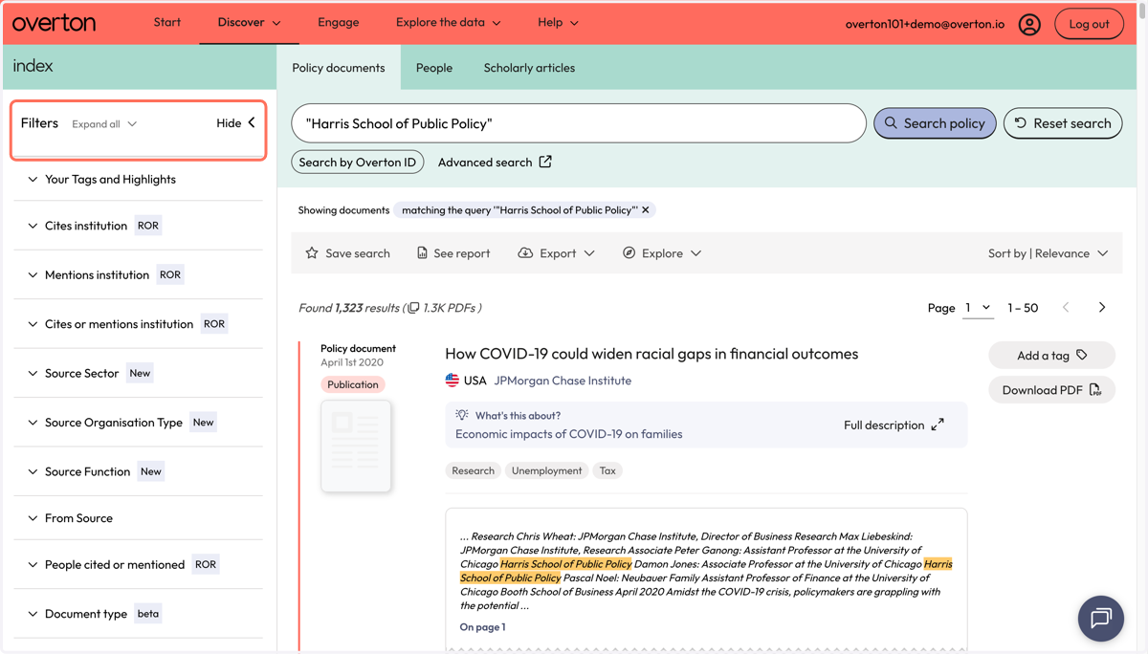Screen dimensions: 1148x654
Task: Click the expand arrows on Full description
Action: (938, 425)
